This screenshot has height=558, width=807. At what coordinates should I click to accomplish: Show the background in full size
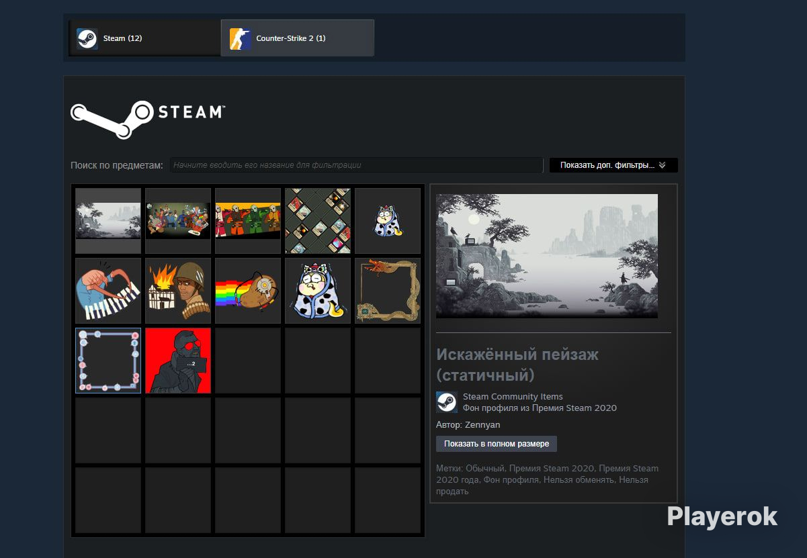click(497, 444)
